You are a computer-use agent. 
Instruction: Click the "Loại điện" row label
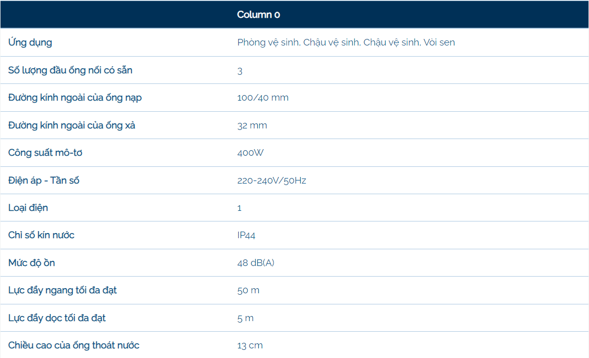(28, 208)
